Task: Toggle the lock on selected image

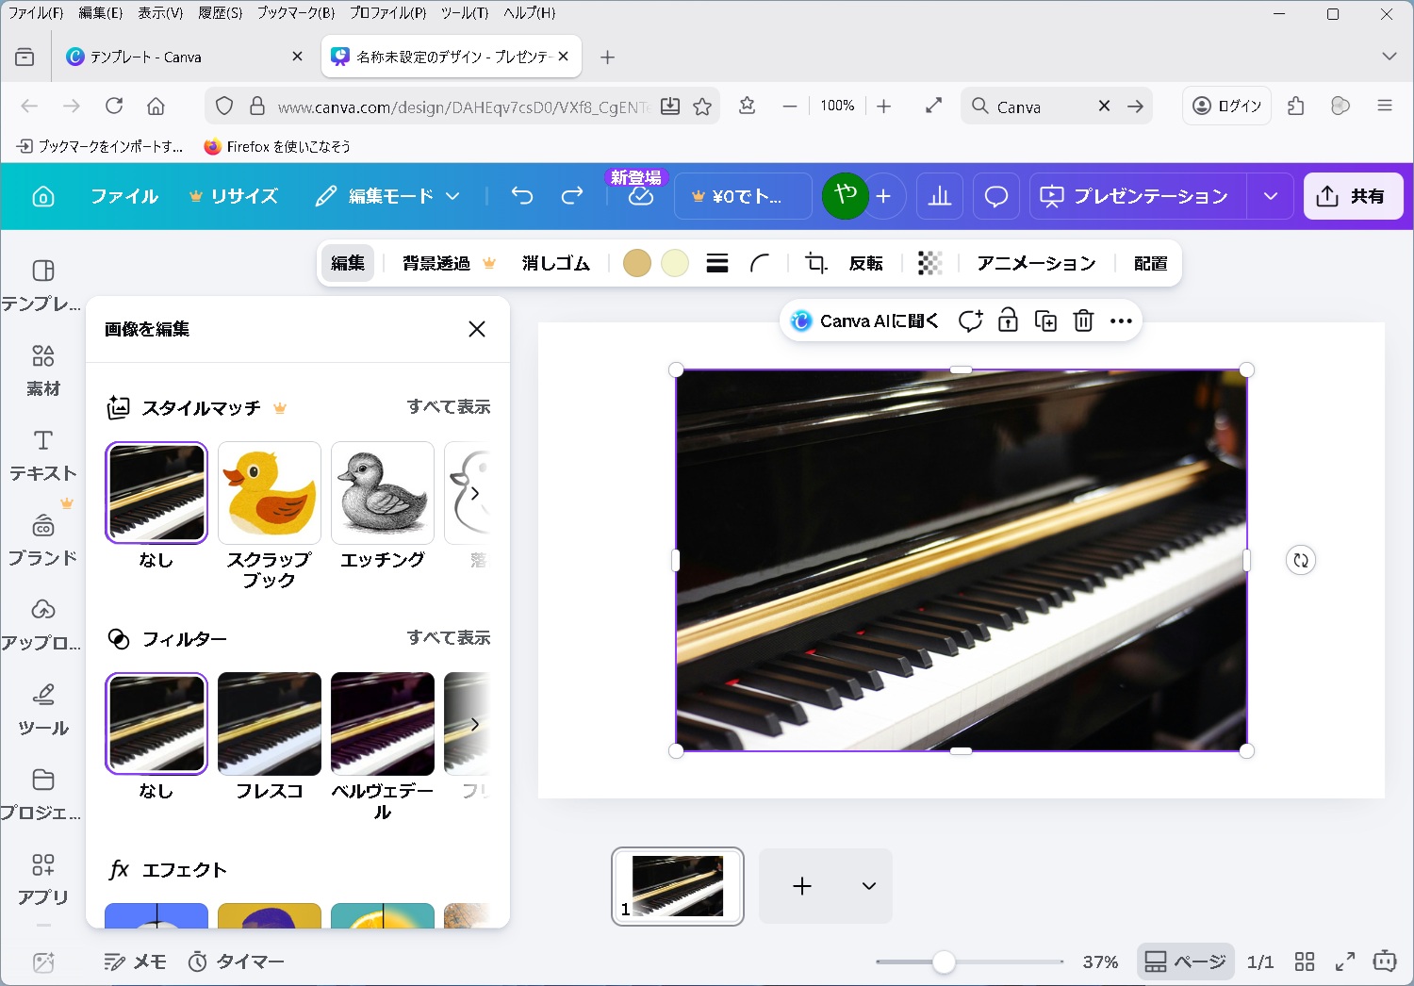Action: 1008,321
